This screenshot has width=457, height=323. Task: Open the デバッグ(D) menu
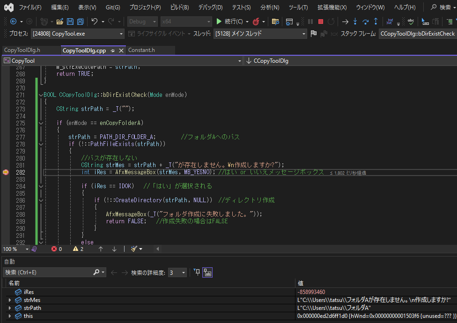click(x=210, y=7)
